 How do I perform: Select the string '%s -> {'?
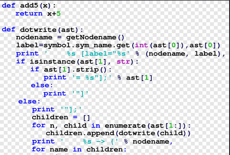point(90,142)
